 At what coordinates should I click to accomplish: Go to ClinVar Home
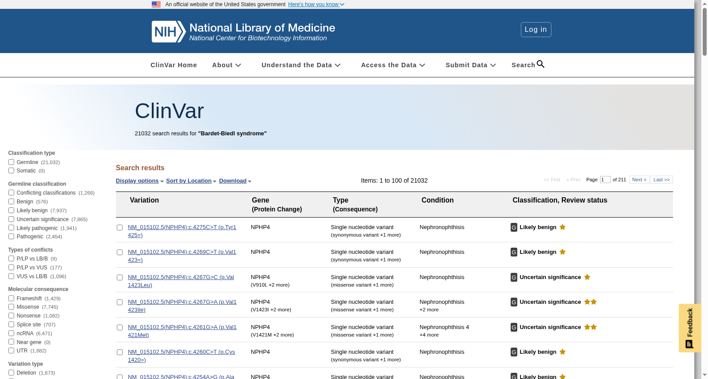point(173,65)
